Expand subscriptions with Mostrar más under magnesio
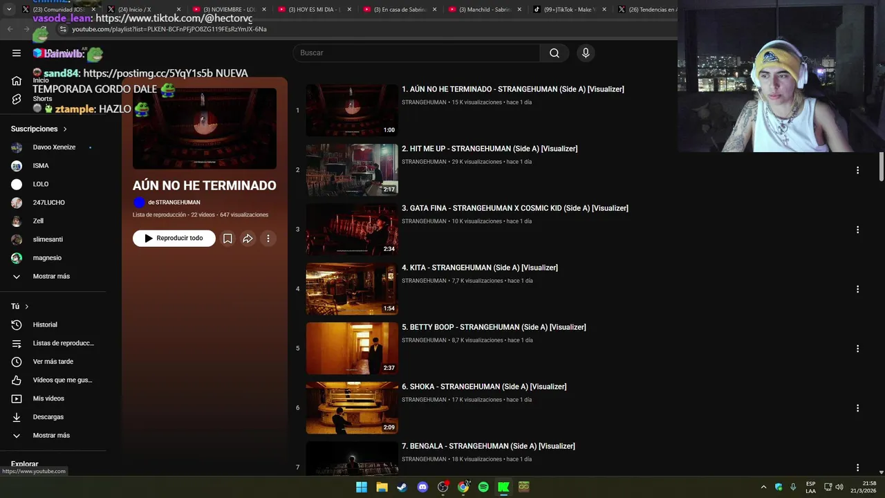This screenshot has width=885, height=498. point(53,276)
